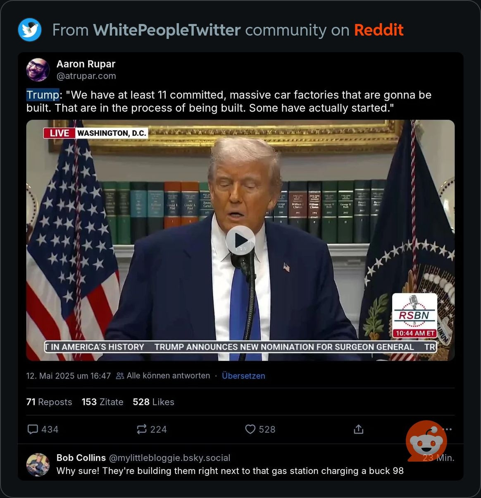Screen dimensions: 481x498
Task: Play the Trump video
Action: 240,240
